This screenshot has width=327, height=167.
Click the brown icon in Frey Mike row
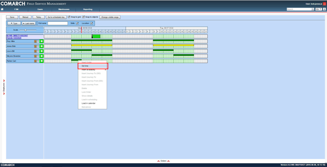pyautogui.click(x=36, y=41)
